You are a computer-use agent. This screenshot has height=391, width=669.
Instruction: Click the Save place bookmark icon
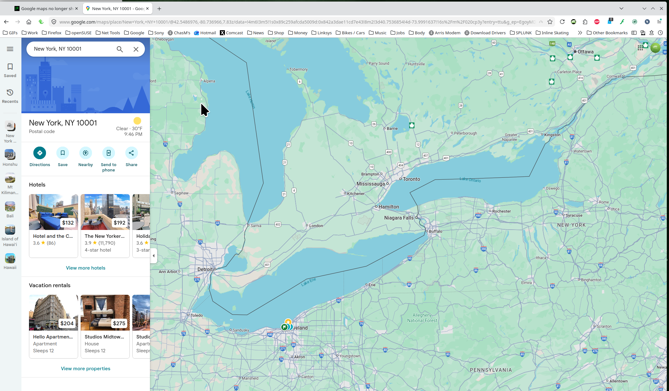(x=63, y=153)
